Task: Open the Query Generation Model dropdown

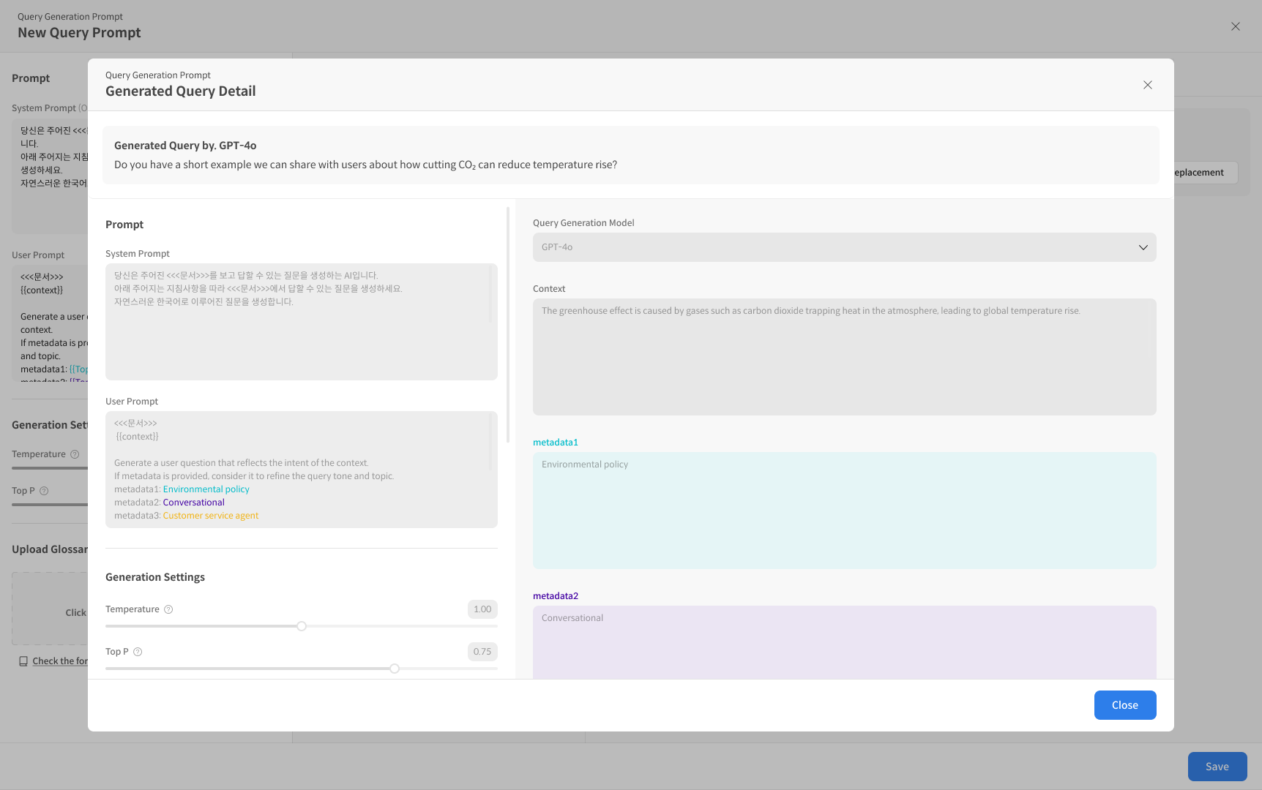Action: [843, 247]
